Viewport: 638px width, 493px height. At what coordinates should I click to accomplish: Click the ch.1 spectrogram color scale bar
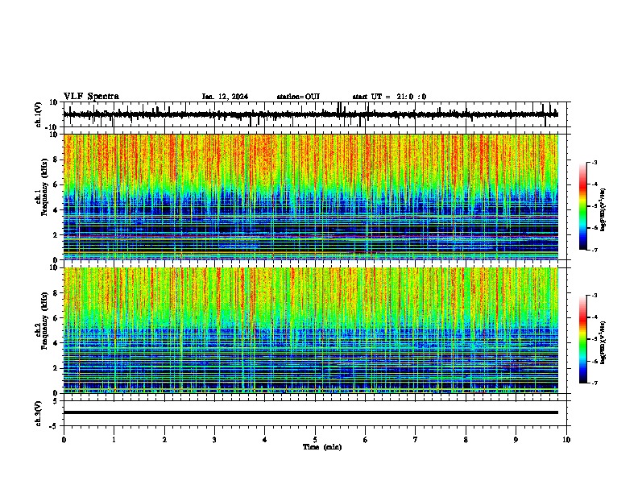582,206
